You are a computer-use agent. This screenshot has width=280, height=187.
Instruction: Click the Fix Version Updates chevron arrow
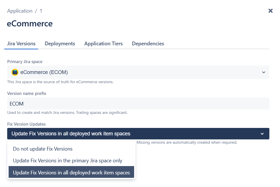(x=262, y=134)
